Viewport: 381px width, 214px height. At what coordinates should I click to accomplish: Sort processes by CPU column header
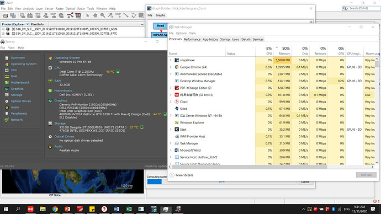[x=264, y=51]
